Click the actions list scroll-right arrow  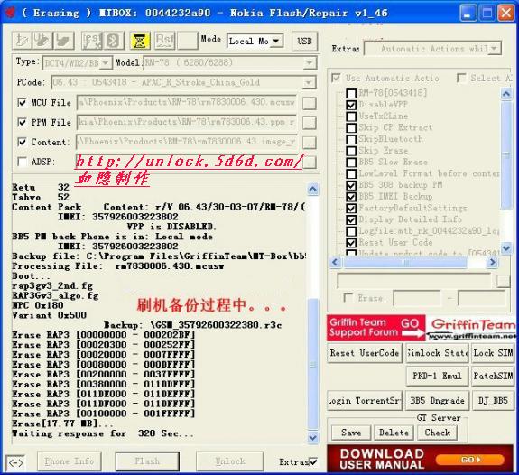(493, 263)
